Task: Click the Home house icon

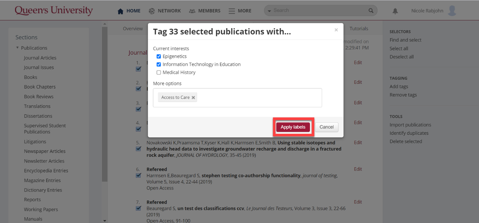Action: pyautogui.click(x=121, y=11)
